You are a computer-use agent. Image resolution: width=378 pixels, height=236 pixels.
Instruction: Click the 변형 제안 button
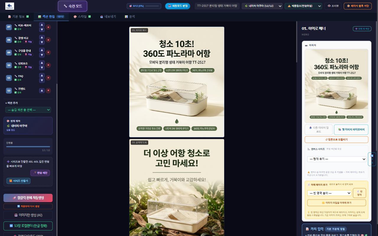pyautogui.click(x=40, y=173)
